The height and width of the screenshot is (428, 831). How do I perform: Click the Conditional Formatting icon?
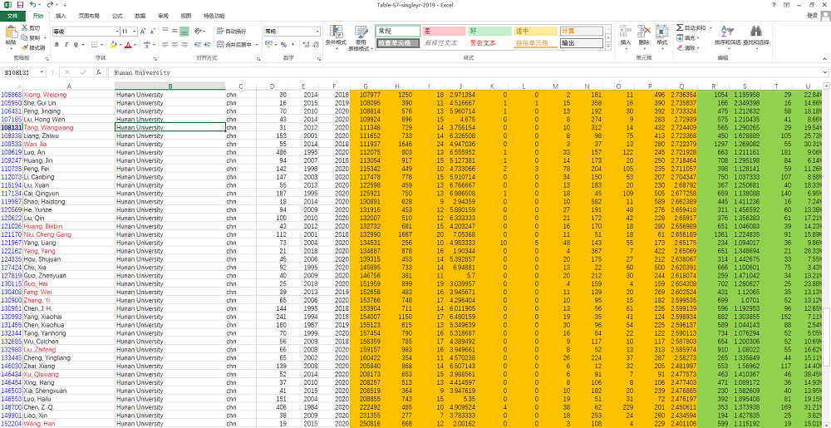pos(335,35)
